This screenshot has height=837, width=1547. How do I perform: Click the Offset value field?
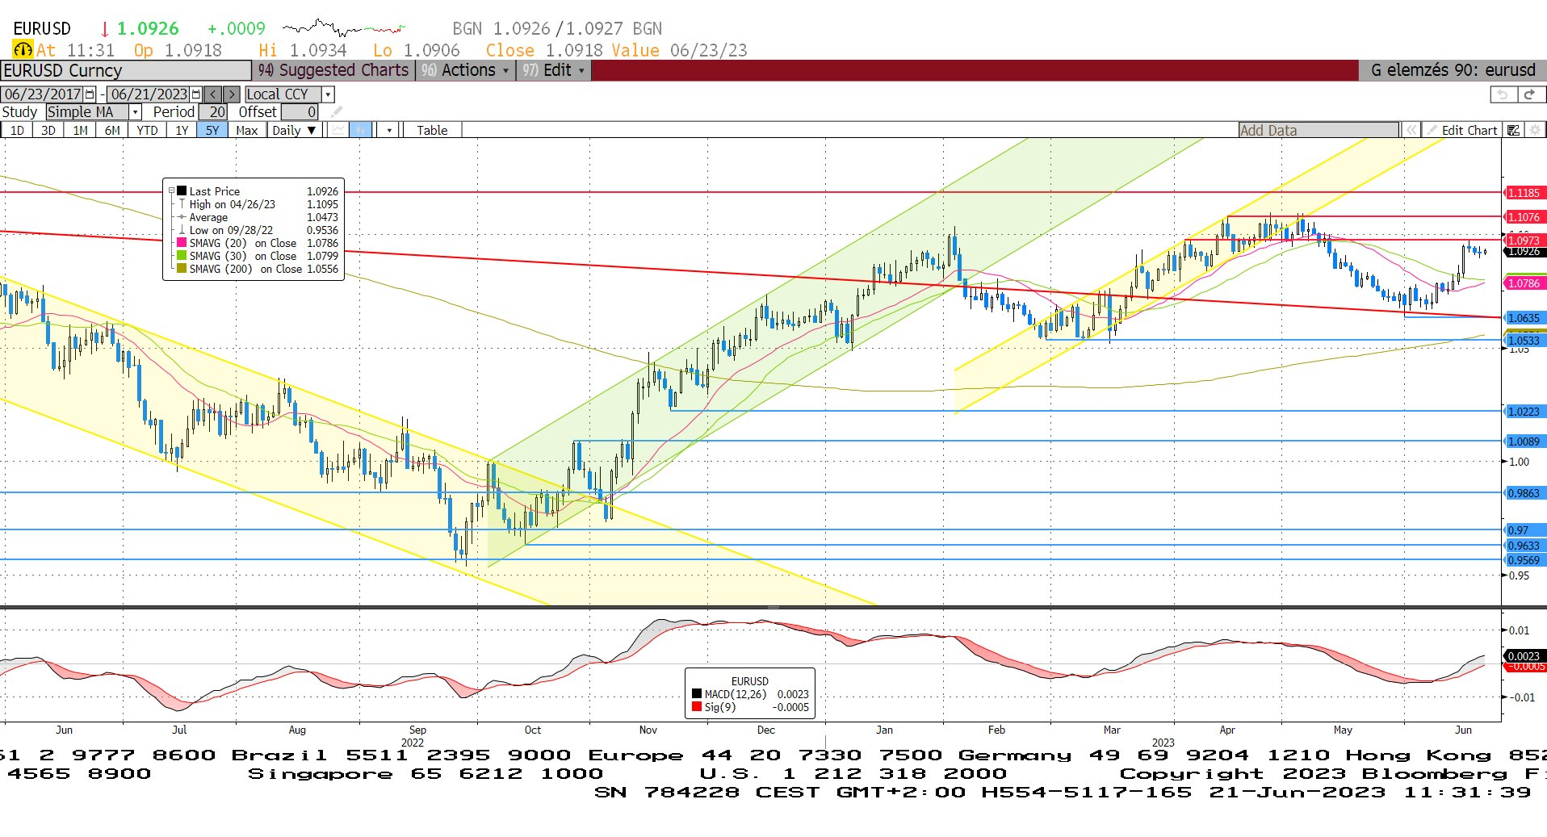point(300,112)
